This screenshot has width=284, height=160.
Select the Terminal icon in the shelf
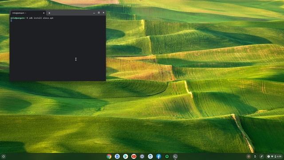pos(175,156)
